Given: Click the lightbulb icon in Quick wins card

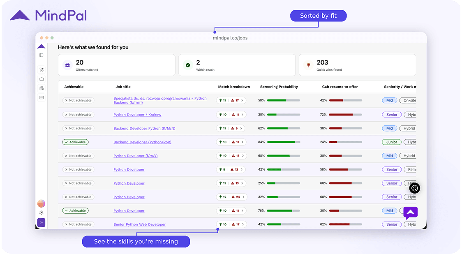Looking at the screenshot, I should (x=309, y=65).
